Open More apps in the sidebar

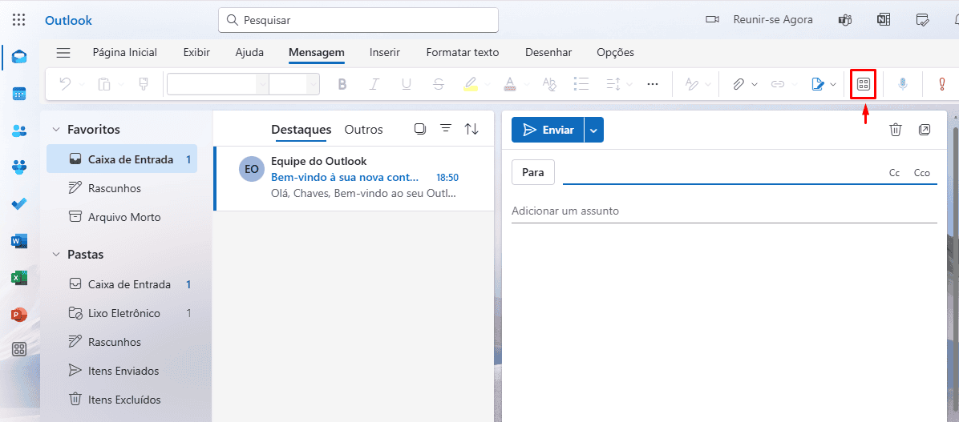tap(19, 349)
